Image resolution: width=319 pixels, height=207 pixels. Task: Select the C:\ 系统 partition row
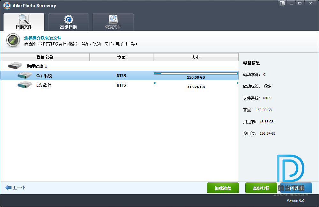119,75
